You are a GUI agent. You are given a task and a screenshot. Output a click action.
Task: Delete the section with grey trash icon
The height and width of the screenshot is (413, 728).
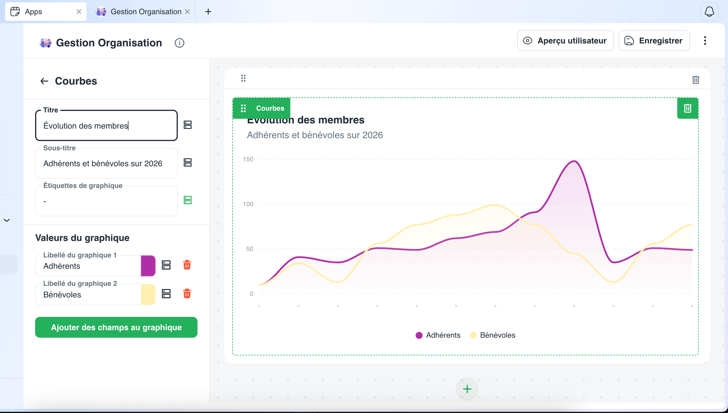[x=696, y=80]
